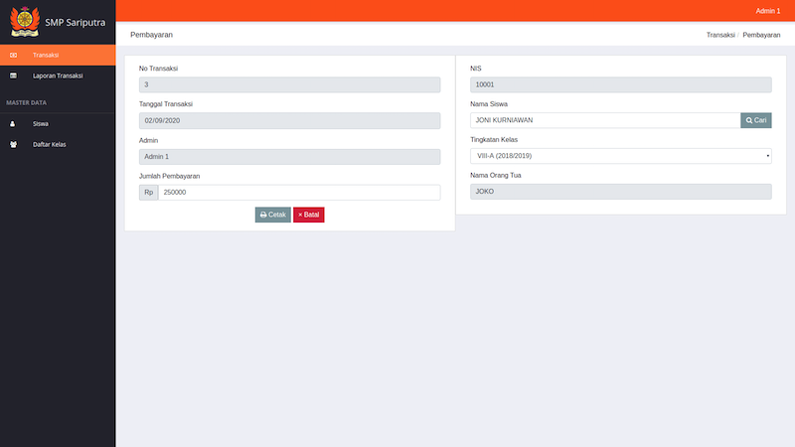Focus the Nama Siswa input field

(x=604, y=120)
